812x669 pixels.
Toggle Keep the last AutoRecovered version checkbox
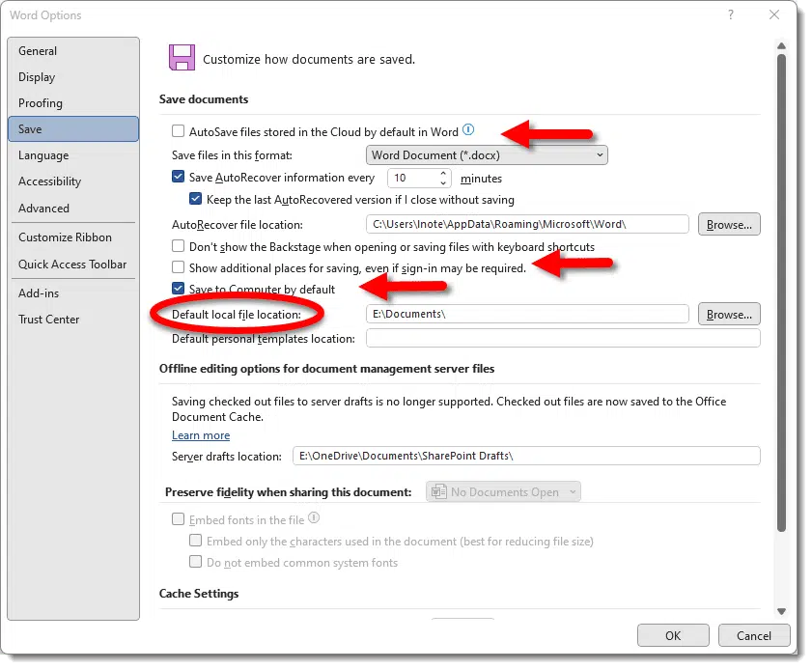(x=195, y=199)
